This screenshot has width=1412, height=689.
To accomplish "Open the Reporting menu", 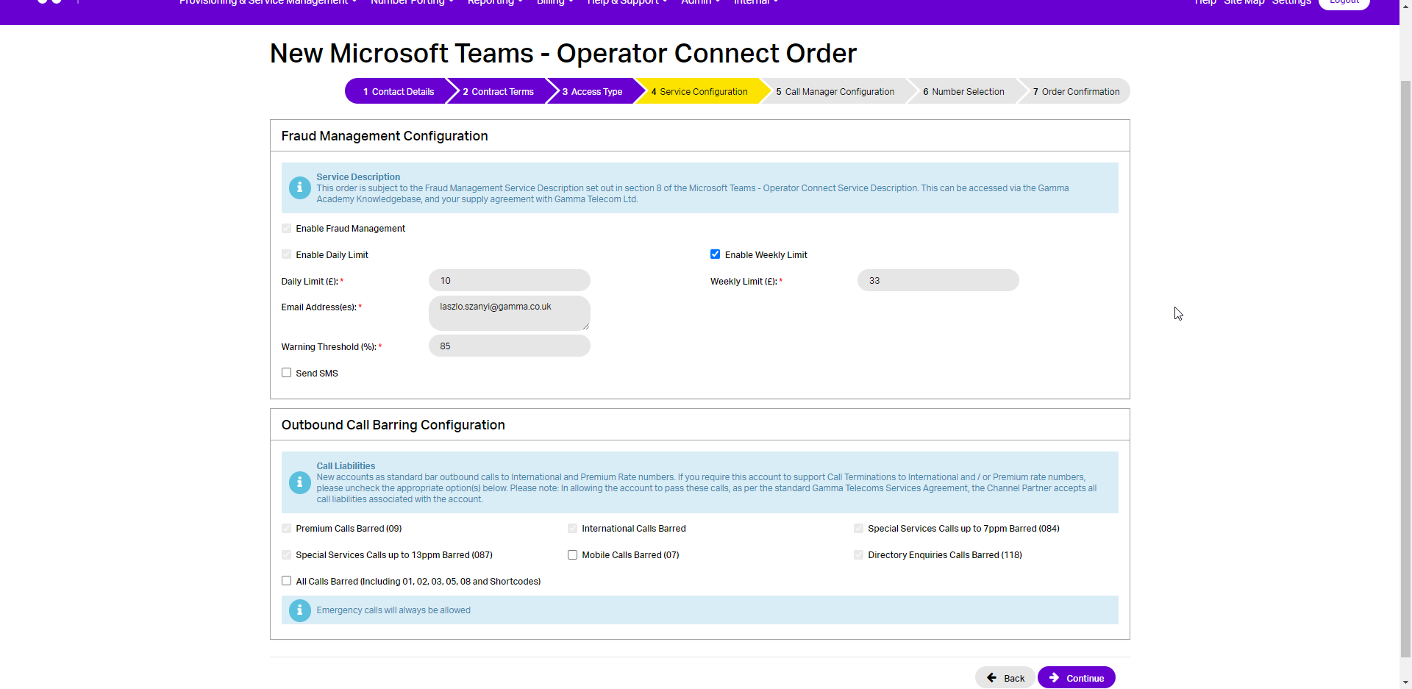I will (495, 3).
